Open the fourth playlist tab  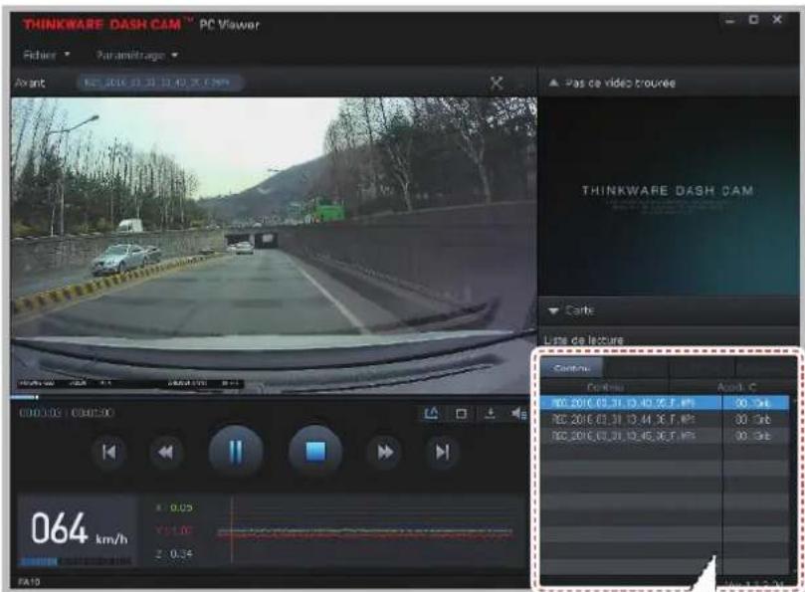tap(765, 367)
